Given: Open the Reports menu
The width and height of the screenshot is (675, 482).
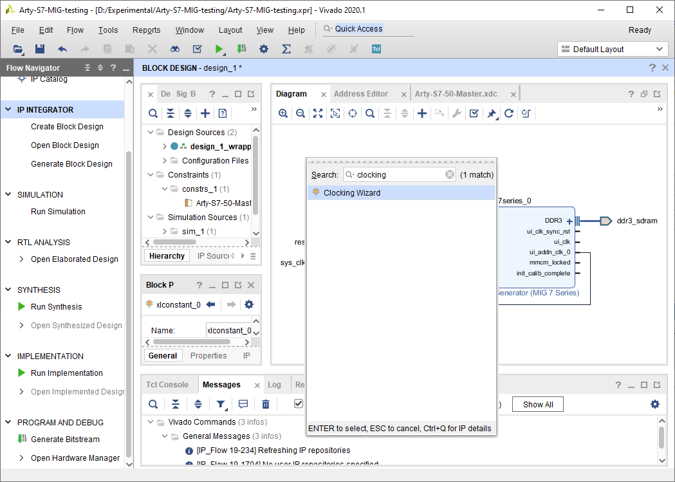Looking at the screenshot, I should point(146,30).
